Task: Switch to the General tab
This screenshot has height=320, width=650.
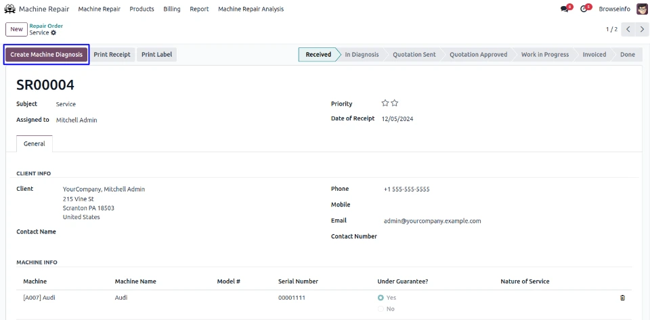Action: point(35,143)
